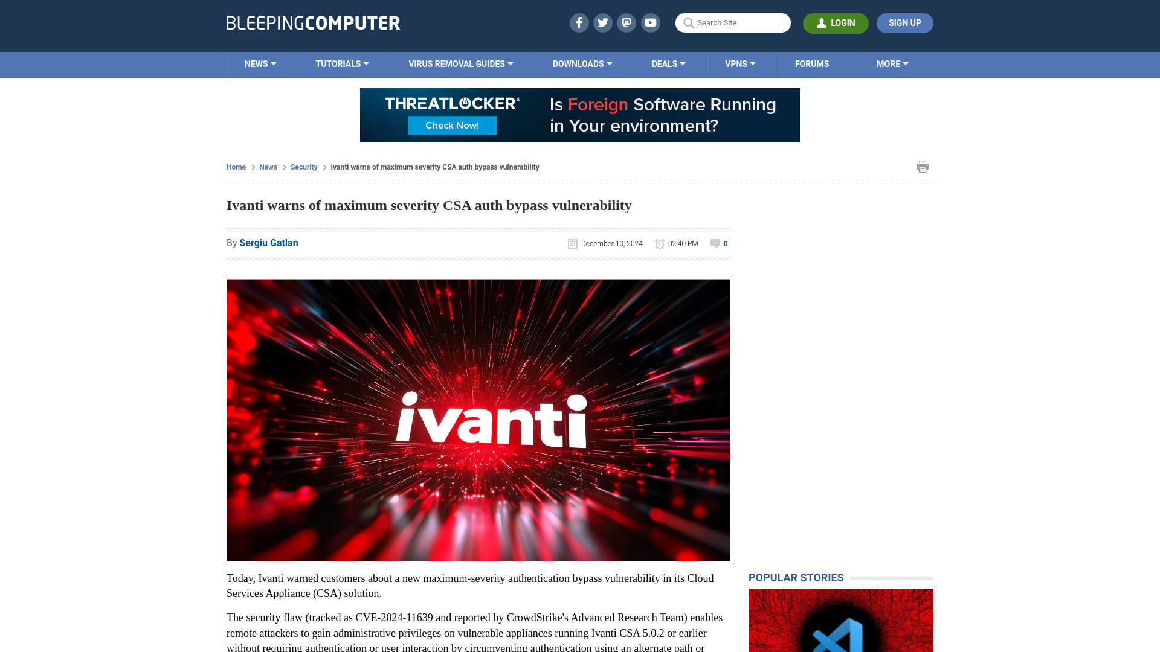Click the SIGN UP button
This screenshot has width=1160, height=652.
[905, 23]
